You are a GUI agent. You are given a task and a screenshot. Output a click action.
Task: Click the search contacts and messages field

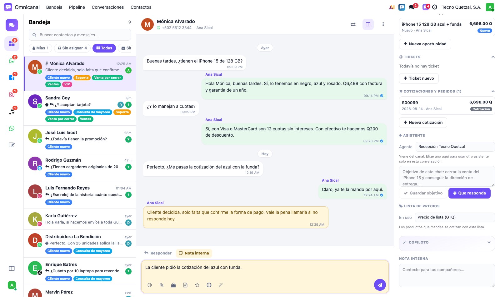click(80, 35)
